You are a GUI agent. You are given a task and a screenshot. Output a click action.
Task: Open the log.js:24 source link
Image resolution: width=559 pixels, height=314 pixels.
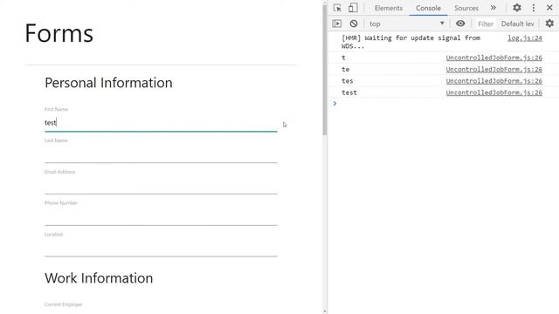coord(525,38)
